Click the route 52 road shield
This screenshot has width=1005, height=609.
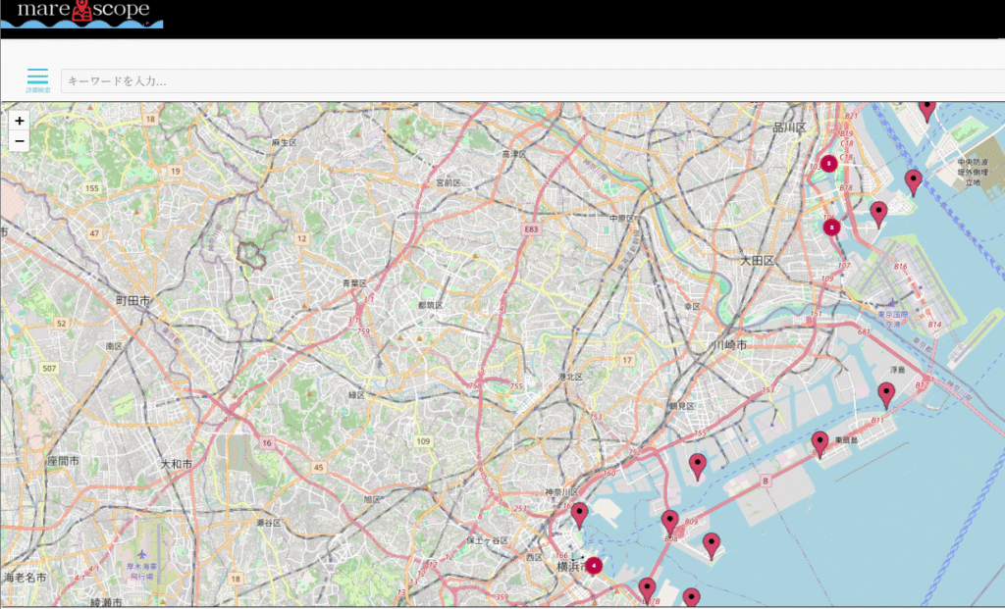62,324
